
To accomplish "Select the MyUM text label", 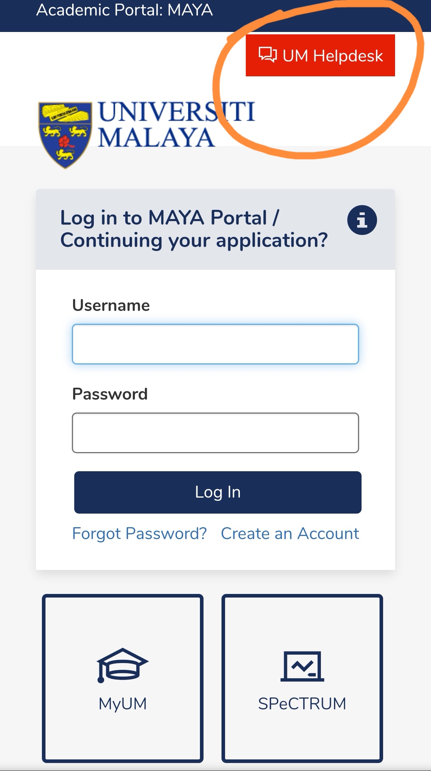I will coord(123,703).
